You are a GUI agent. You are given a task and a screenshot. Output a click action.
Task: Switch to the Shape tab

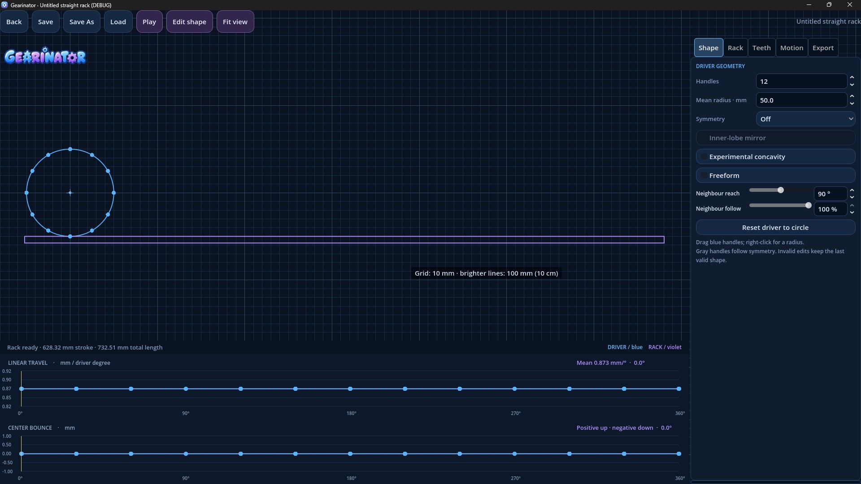[x=709, y=48]
